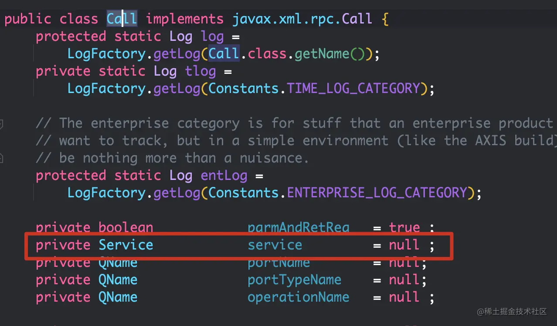The image size is (557, 326).
Task: Click the highlighted Call class name after 'class'
Action: [x=122, y=19]
